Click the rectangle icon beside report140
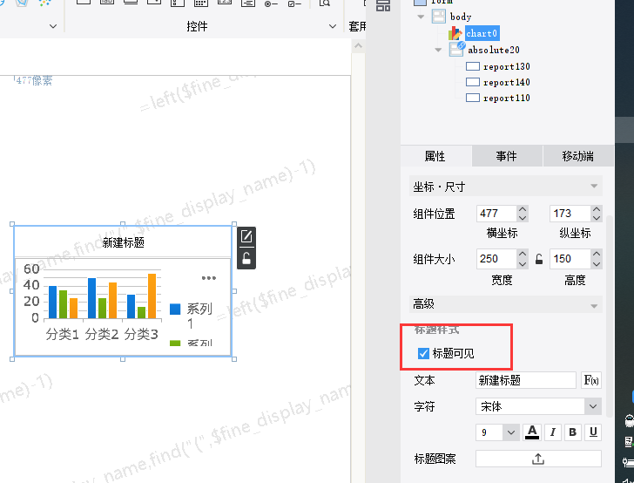The width and height of the screenshot is (634, 483). coord(473,82)
